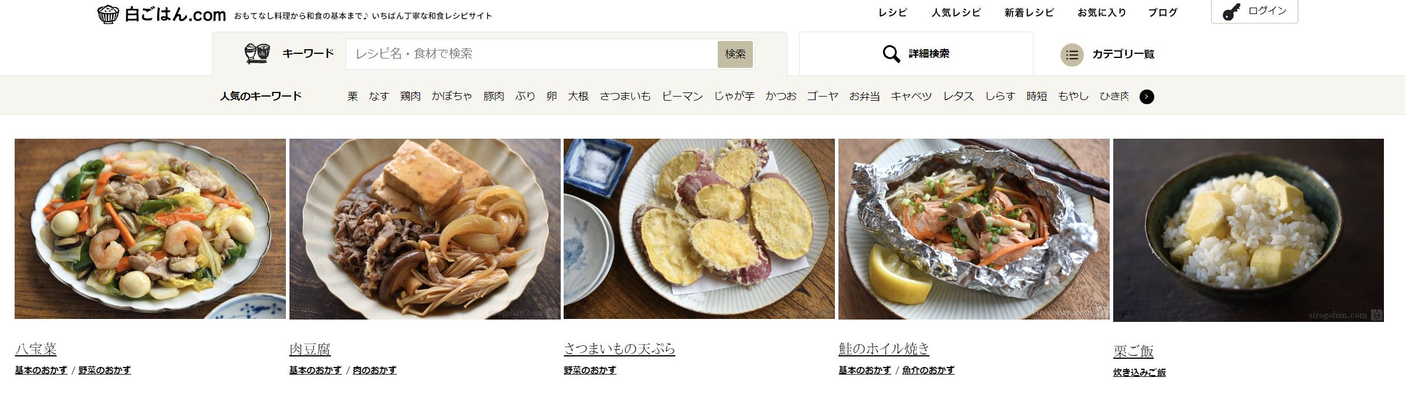Click the 検索 search button

point(735,54)
